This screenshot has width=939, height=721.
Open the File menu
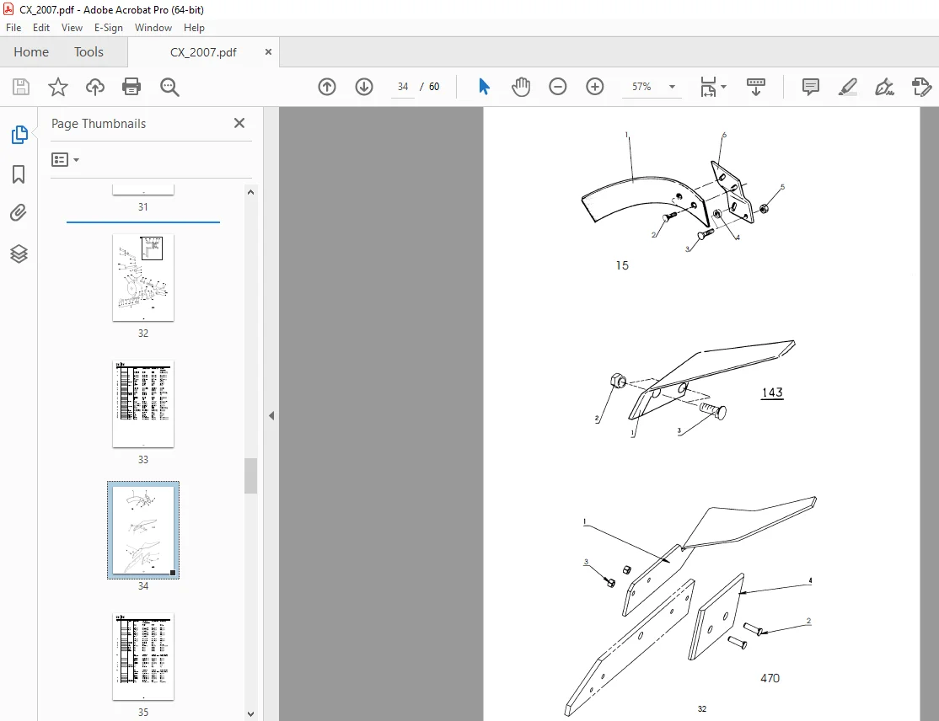(x=13, y=28)
